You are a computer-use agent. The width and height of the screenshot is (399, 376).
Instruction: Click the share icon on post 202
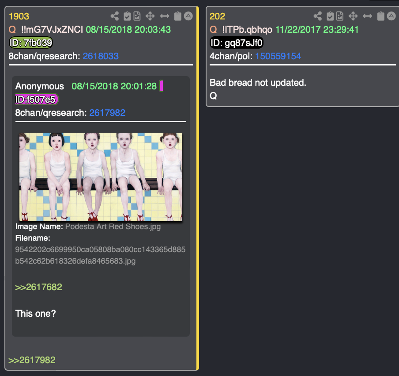click(318, 16)
